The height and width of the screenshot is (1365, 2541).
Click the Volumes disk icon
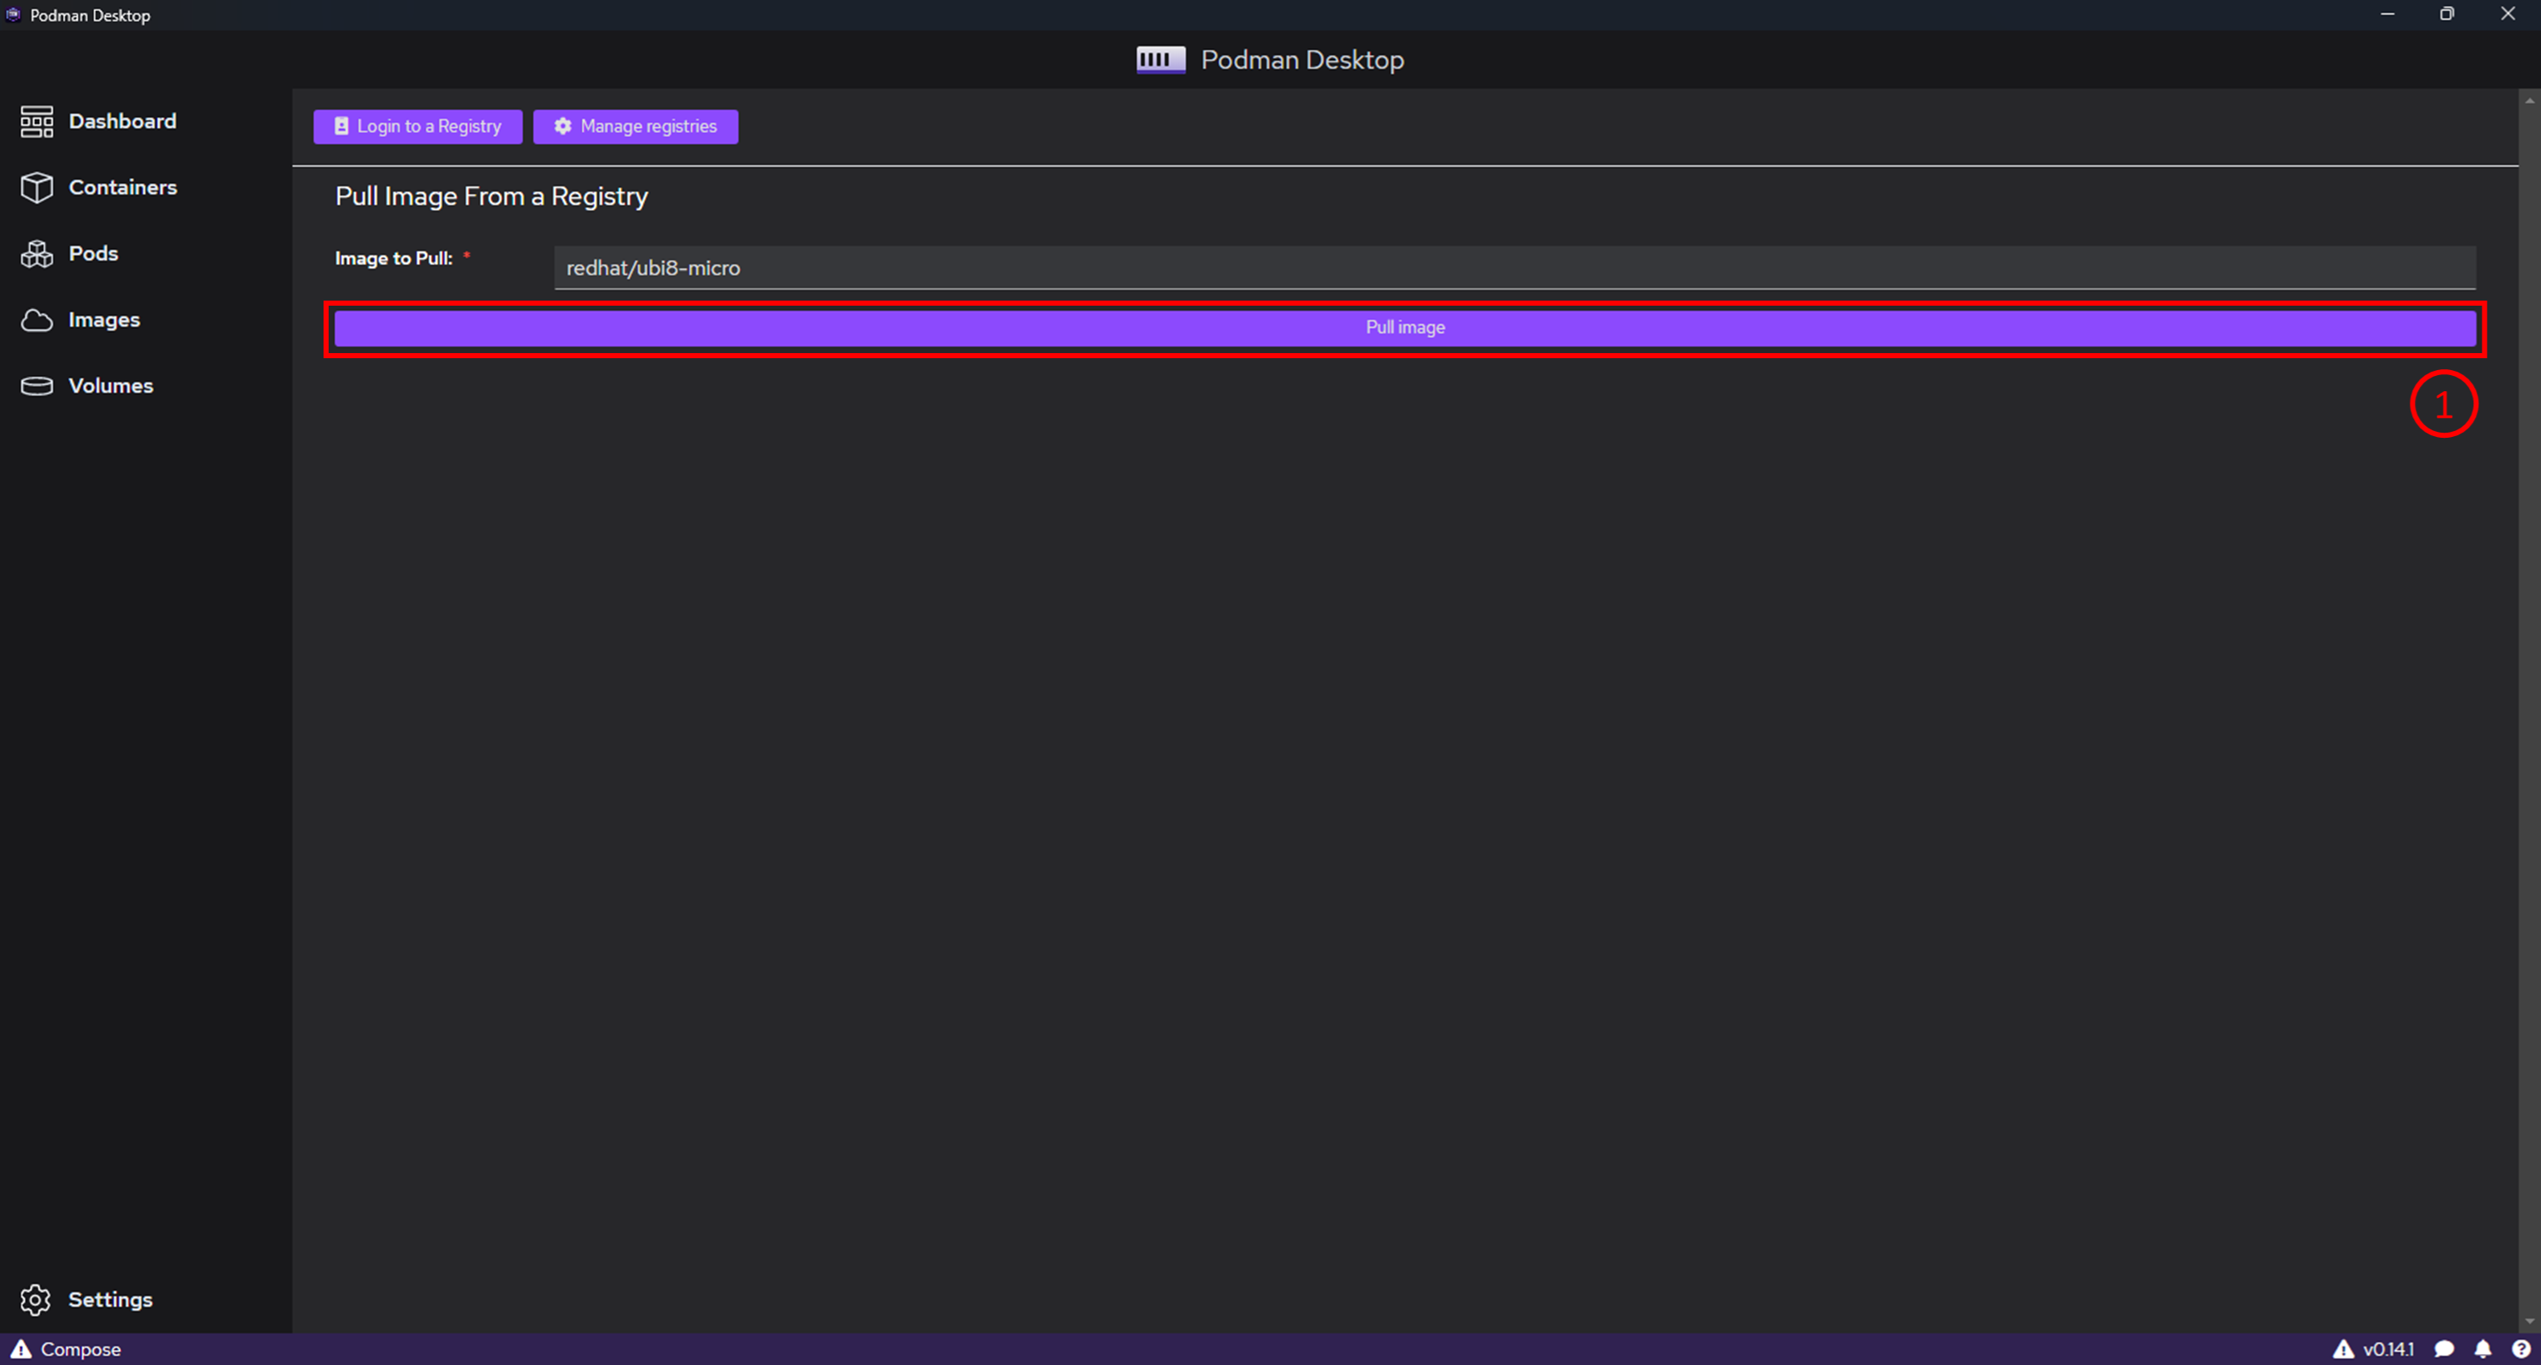pos(36,385)
